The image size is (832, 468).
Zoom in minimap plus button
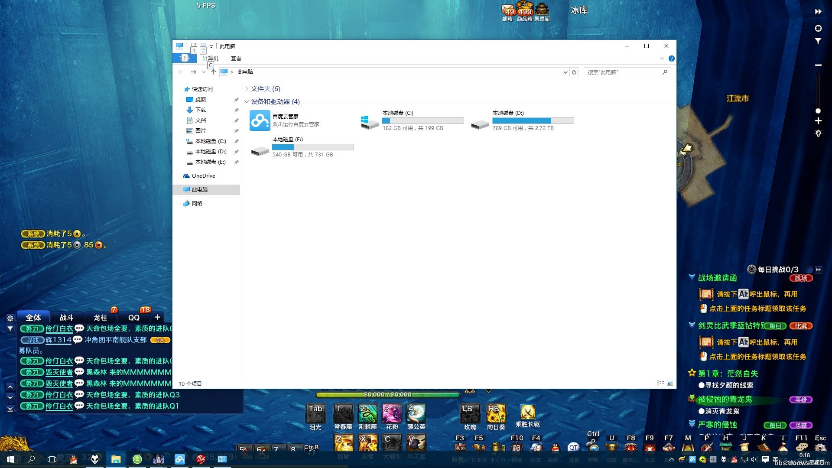[x=818, y=121]
